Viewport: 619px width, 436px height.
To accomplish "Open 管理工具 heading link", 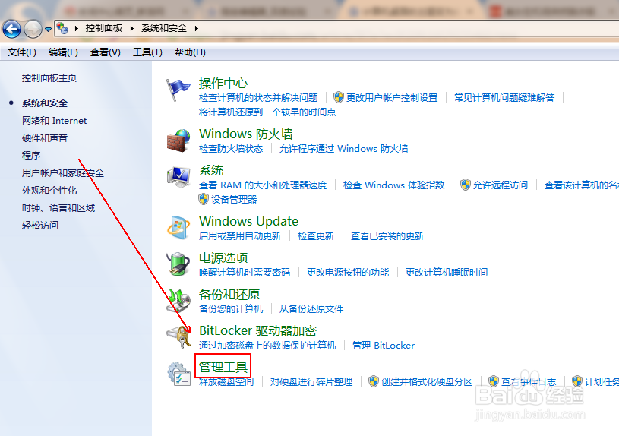I will pos(223,368).
